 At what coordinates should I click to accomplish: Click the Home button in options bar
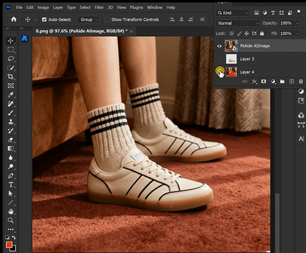point(14,20)
